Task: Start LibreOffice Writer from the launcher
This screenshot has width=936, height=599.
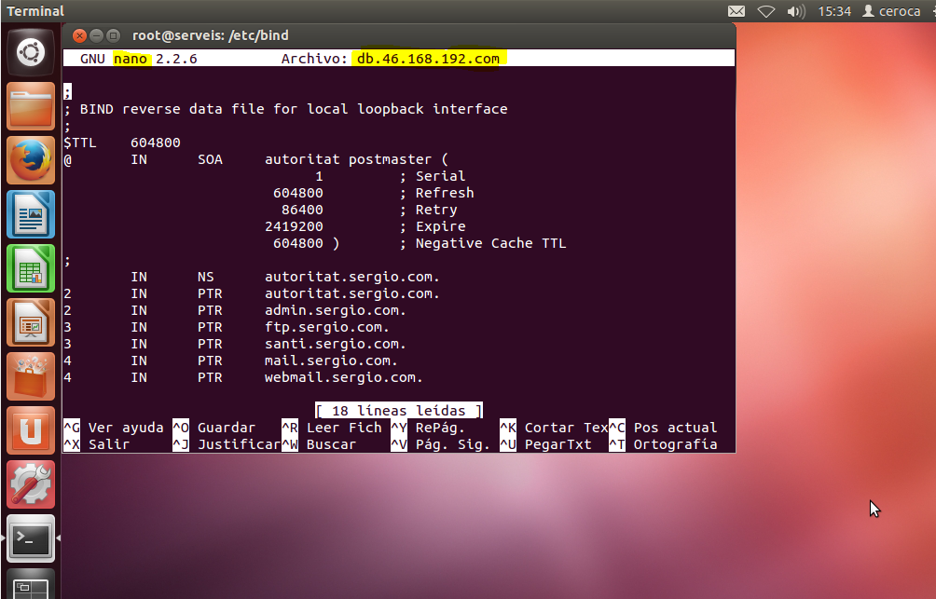Action: [31, 214]
